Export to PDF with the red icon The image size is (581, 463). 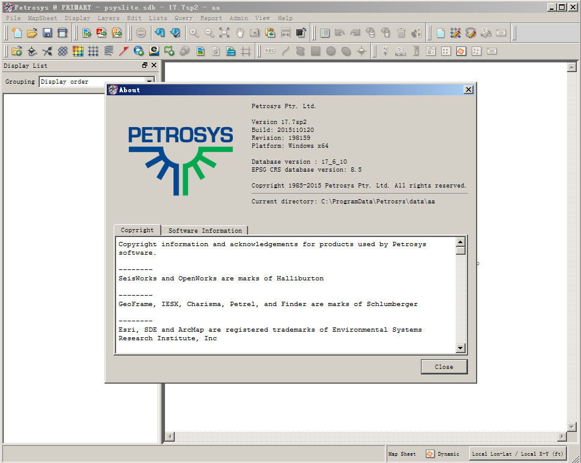pyautogui.click(x=101, y=33)
